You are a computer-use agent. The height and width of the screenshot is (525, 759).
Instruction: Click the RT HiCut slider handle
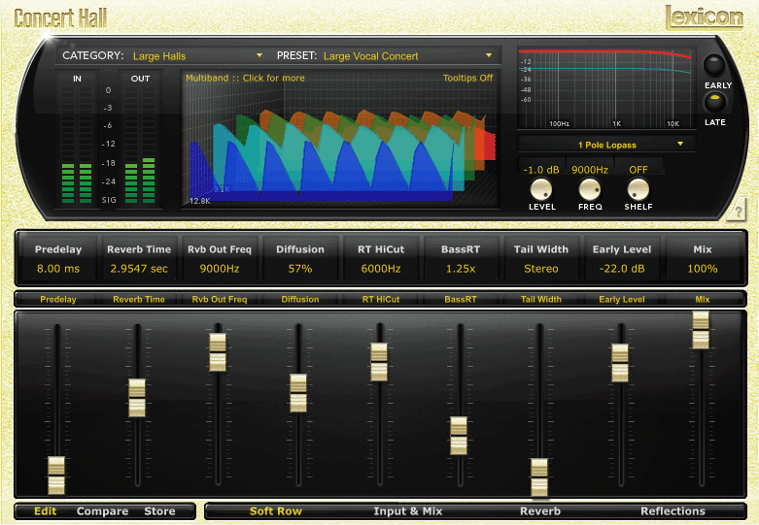379,362
